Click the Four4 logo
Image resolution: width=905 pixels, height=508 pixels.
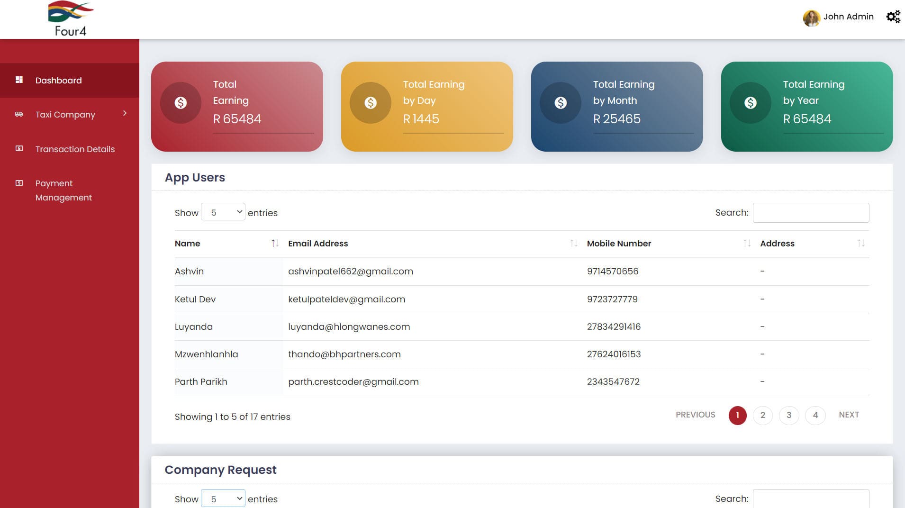tap(70, 18)
